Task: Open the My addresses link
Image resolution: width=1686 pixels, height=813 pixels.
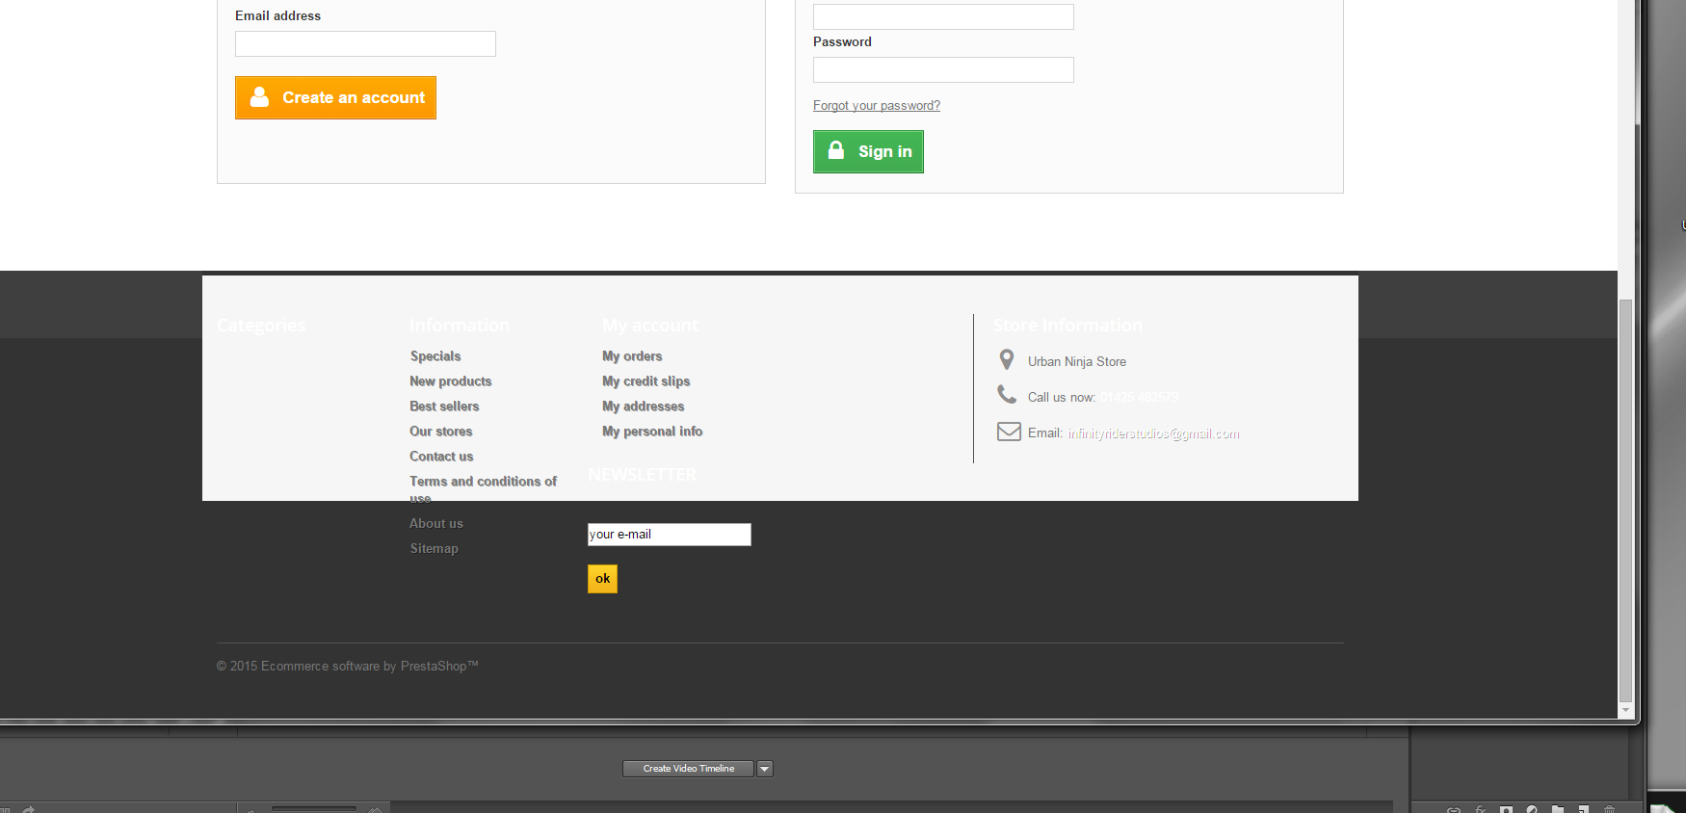Action: (644, 406)
